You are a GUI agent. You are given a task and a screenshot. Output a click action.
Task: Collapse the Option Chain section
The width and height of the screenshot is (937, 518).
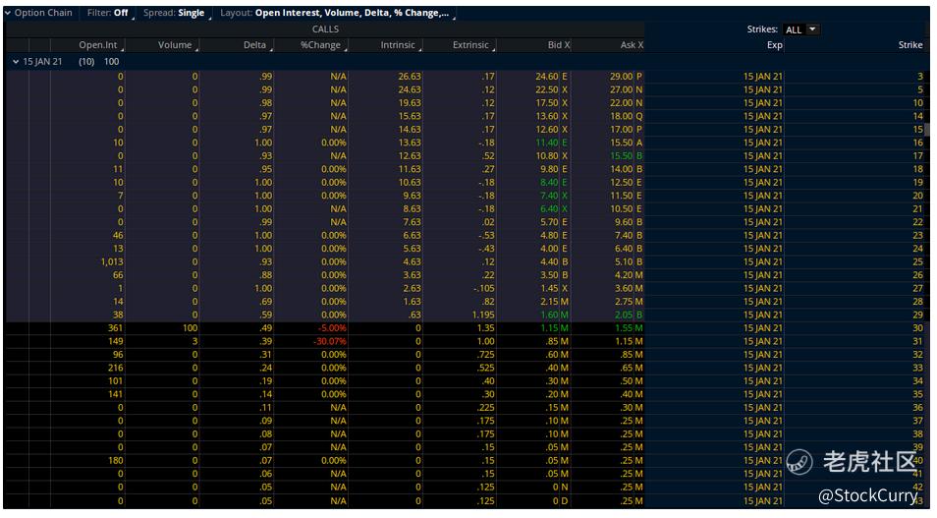8,13
